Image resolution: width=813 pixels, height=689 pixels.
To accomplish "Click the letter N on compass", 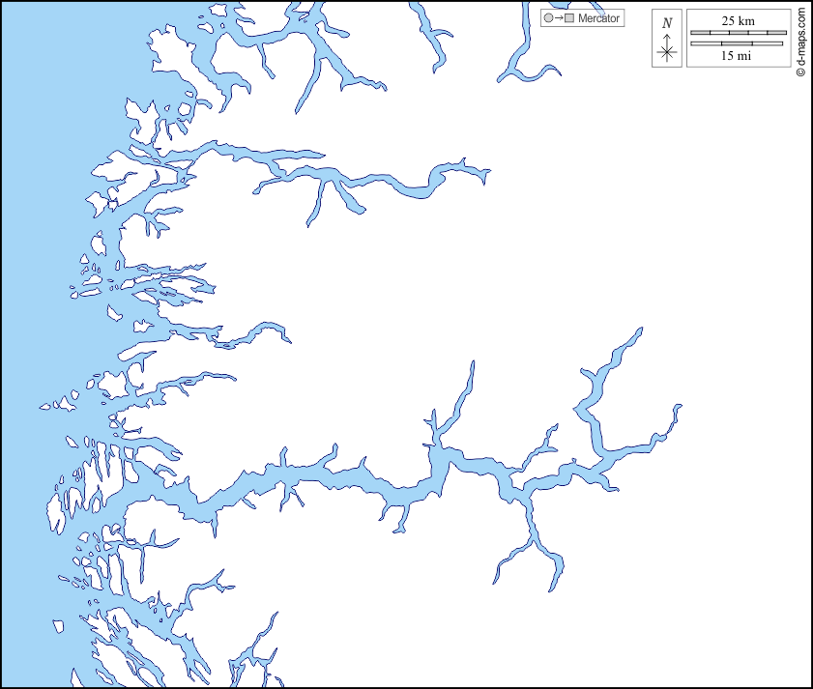I will [666, 23].
